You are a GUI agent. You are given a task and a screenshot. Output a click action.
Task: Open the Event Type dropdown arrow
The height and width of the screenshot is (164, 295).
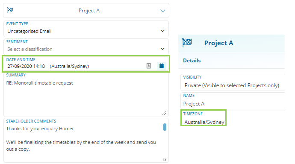tap(162, 31)
